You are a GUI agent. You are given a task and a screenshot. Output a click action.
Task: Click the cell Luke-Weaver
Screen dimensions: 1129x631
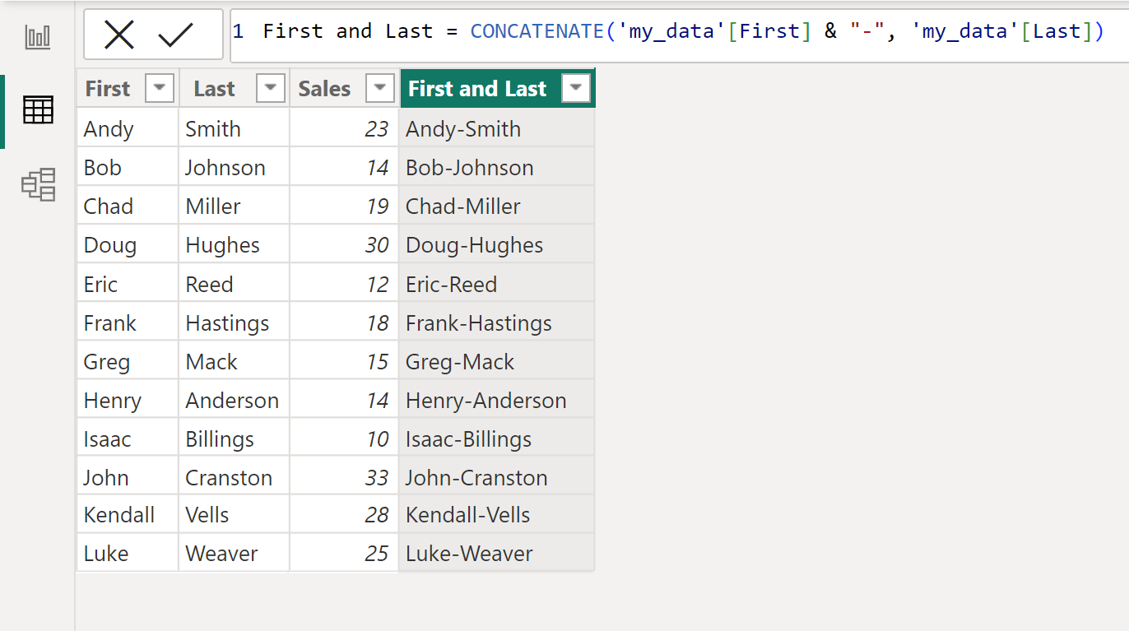click(x=497, y=553)
